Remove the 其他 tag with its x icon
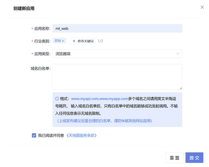This screenshot has width=209, height=167. pyautogui.click(x=63, y=41)
